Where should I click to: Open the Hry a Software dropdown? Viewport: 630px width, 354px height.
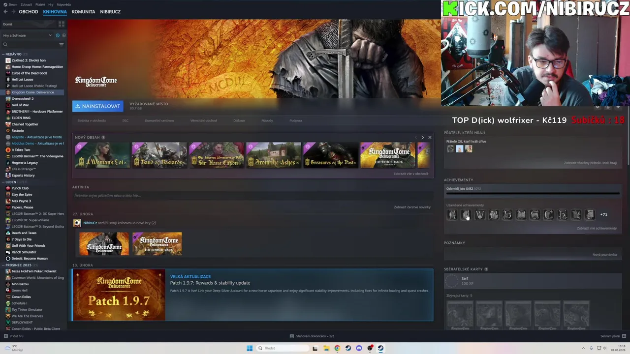[27, 35]
